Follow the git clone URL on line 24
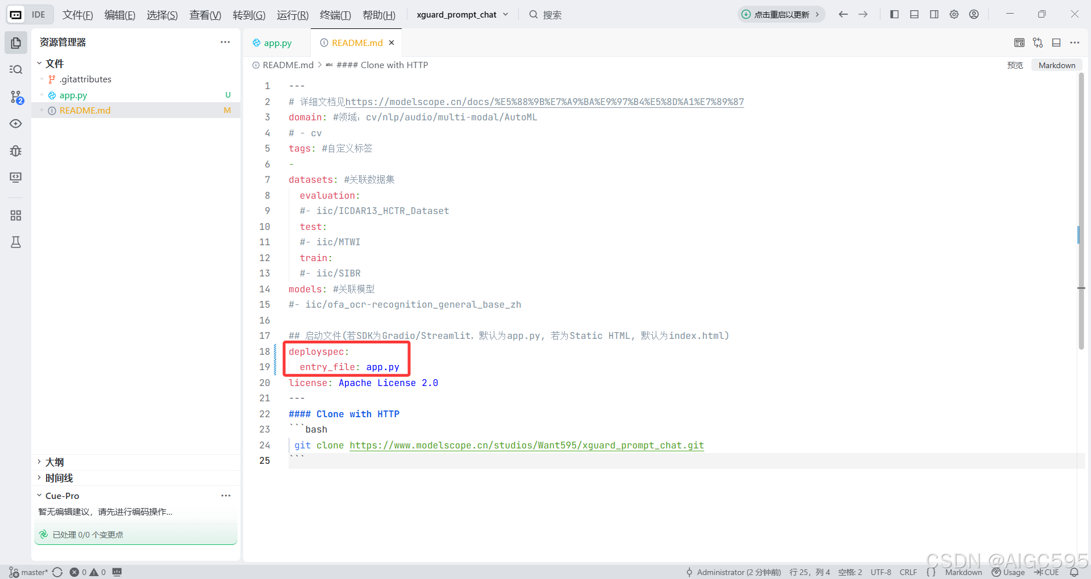Viewport: 1091px width, 579px height. [x=527, y=445]
